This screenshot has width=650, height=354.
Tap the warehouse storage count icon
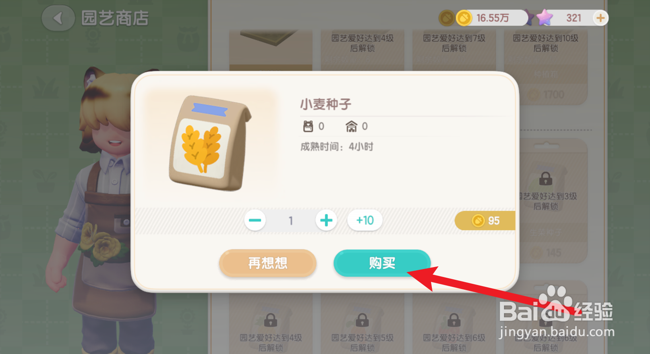point(351,126)
